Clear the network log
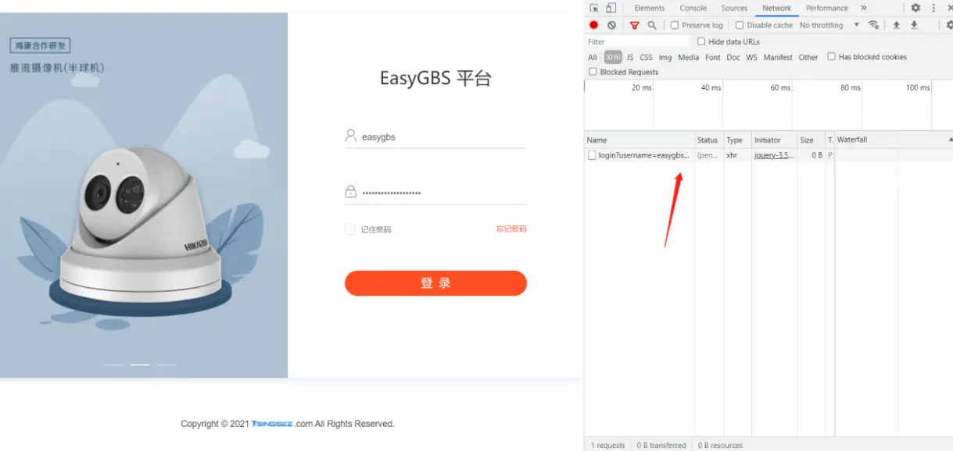 (611, 25)
